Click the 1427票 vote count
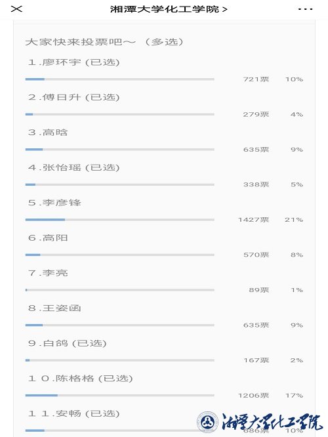This screenshot has width=328, height=437. click(x=254, y=220)
